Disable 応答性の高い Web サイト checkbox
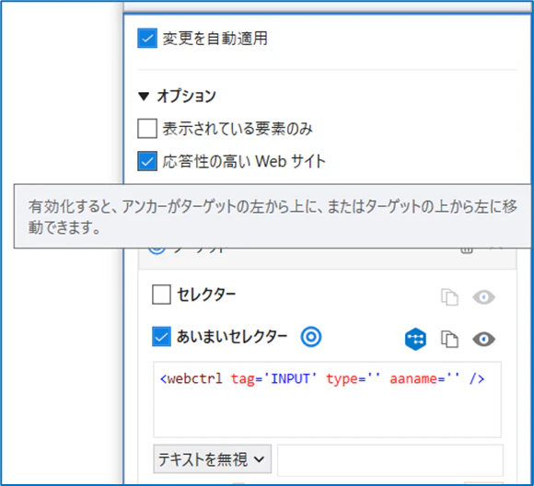Viewport: 534px width, 486px height. pos(147,161)
